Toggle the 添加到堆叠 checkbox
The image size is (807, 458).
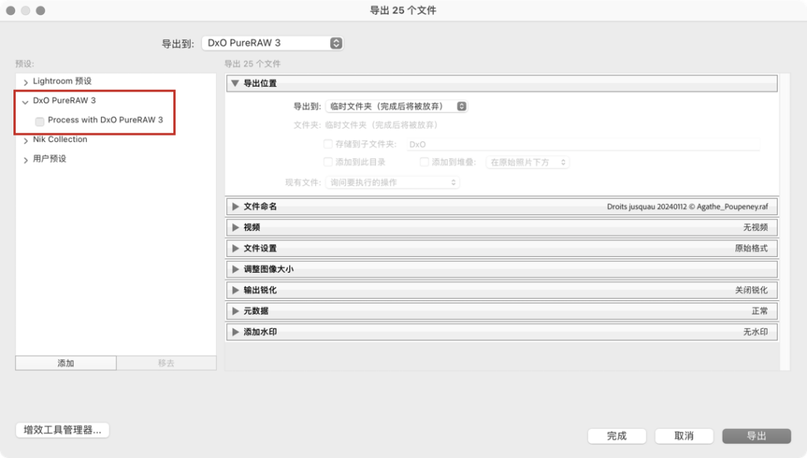point(424,162)
